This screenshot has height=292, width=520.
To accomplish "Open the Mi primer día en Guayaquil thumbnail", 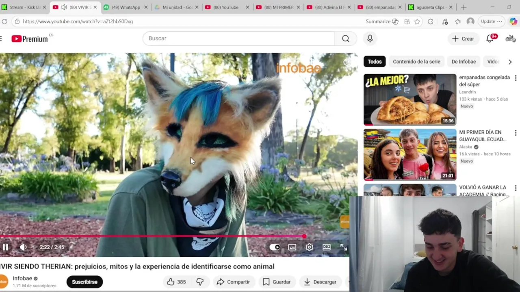I will (x=410, y=155).
